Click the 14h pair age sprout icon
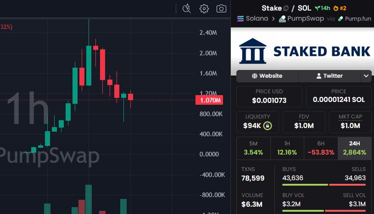This screenshot has height=214, width=374. [x=318, y=8]
